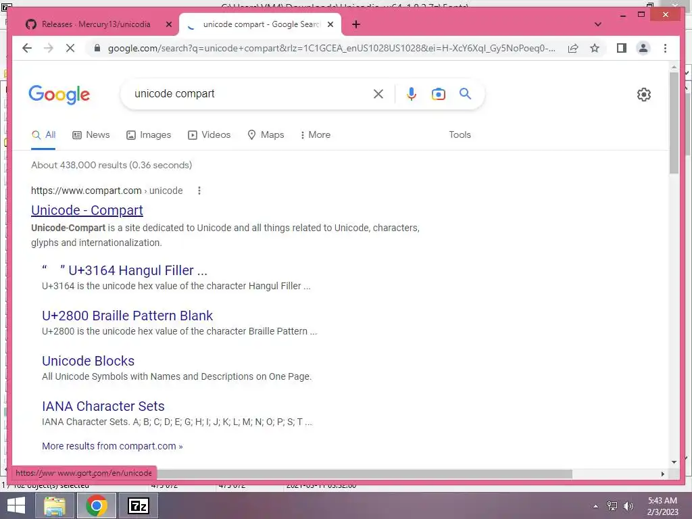Open U+2800 Braille Pattern Blank link
Viewport: 692px width, 519px height.
coord(127,316)
